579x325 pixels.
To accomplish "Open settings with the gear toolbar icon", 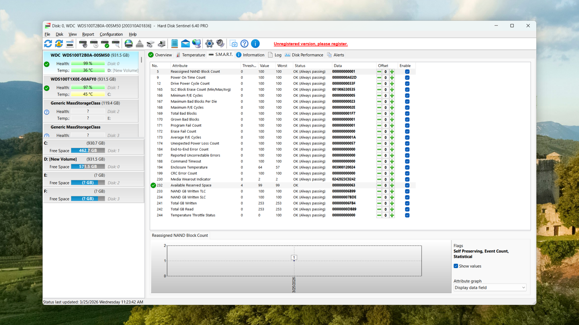I will [209, 44].
